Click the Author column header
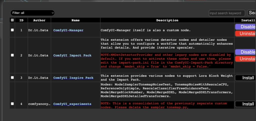Image resolution: width=256 pixels, height=121 pixels. pos(39,20)
